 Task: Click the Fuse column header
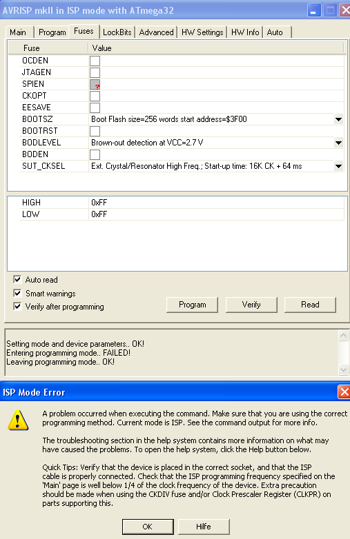pyautogui.click(x=48, y=48)
